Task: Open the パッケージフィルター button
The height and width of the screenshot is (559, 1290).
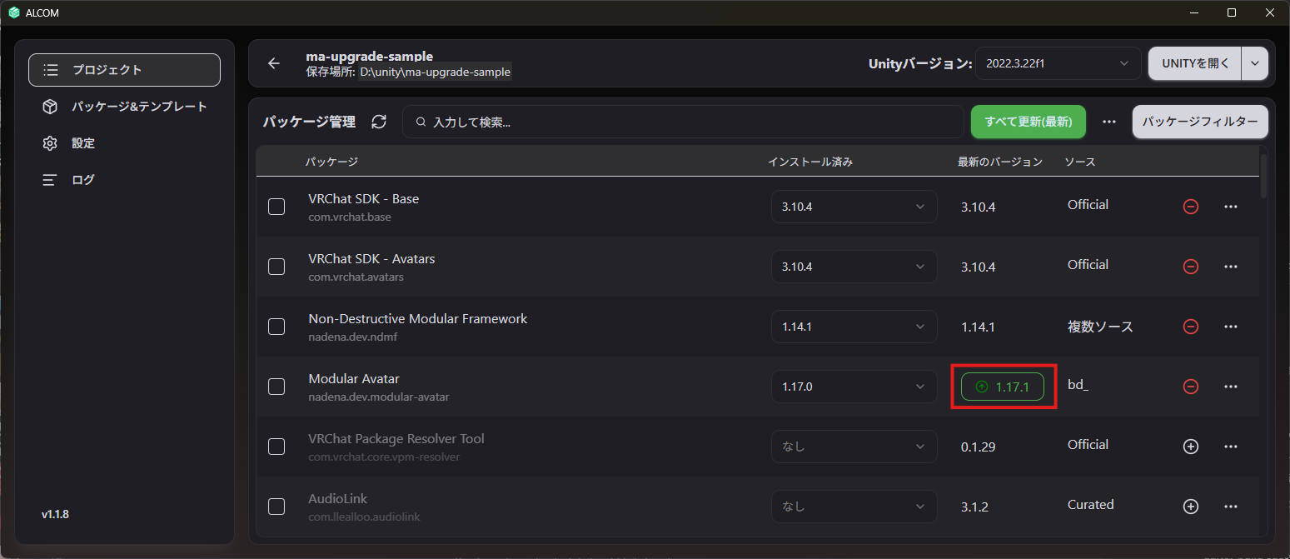Action: click(1200, 122)
